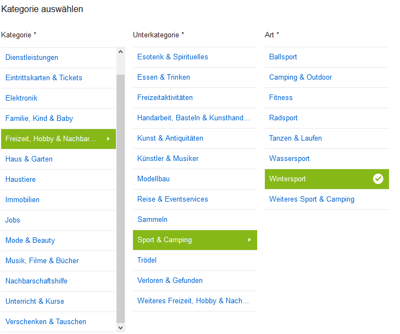Select Essen & Trinken subcategory
Viewport: 400px width, 334px height.
(x=164, y=77)
